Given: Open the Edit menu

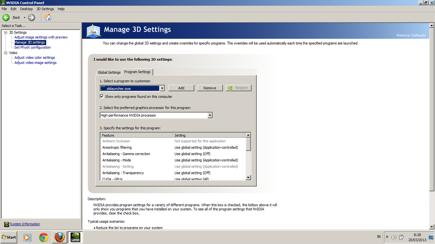Looking at the screenshot, I should (x=13, y=9).
